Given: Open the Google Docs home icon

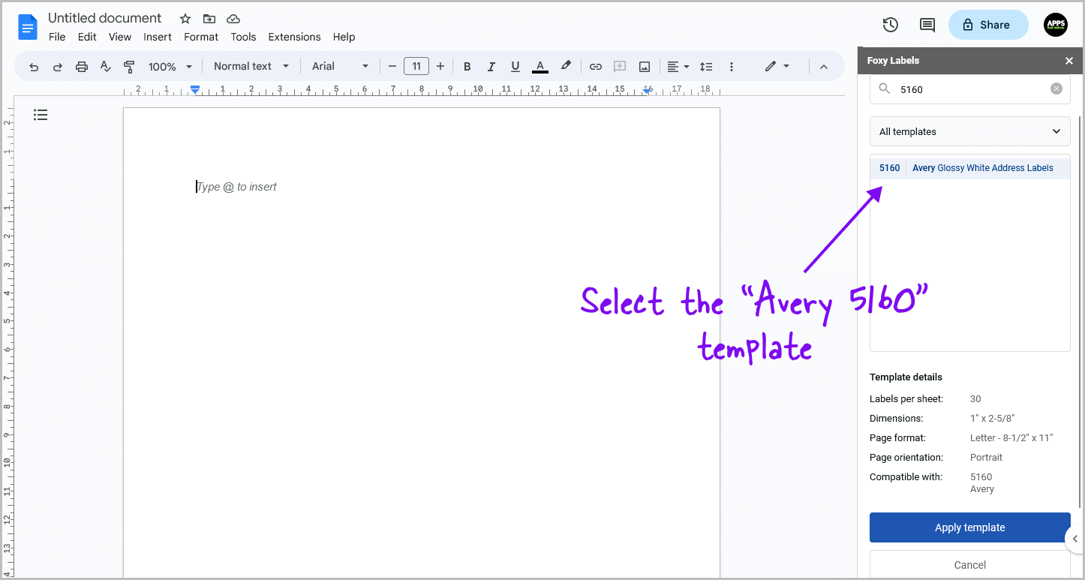Looking at the screenshot, I should coord(28,27).
